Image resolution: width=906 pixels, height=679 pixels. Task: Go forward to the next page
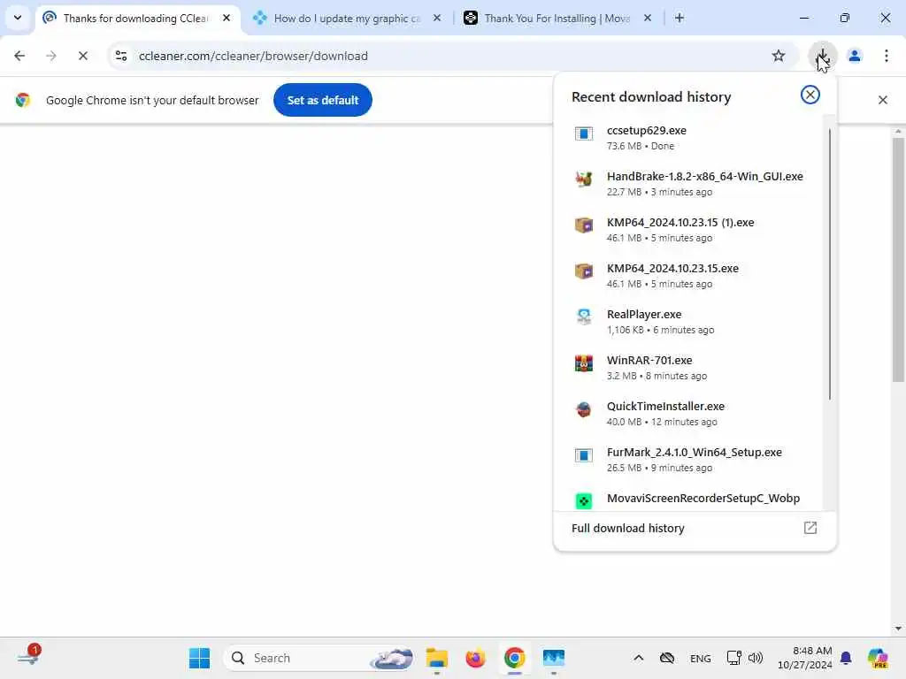pos(51,56)
